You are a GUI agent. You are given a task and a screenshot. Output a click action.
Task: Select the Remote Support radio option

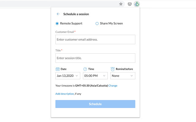[x=57, y=23]
